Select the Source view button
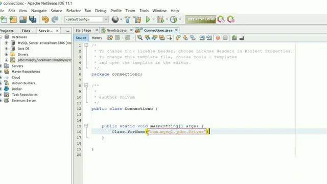Viewport: 327px width, 184px height. pos(81,38)
